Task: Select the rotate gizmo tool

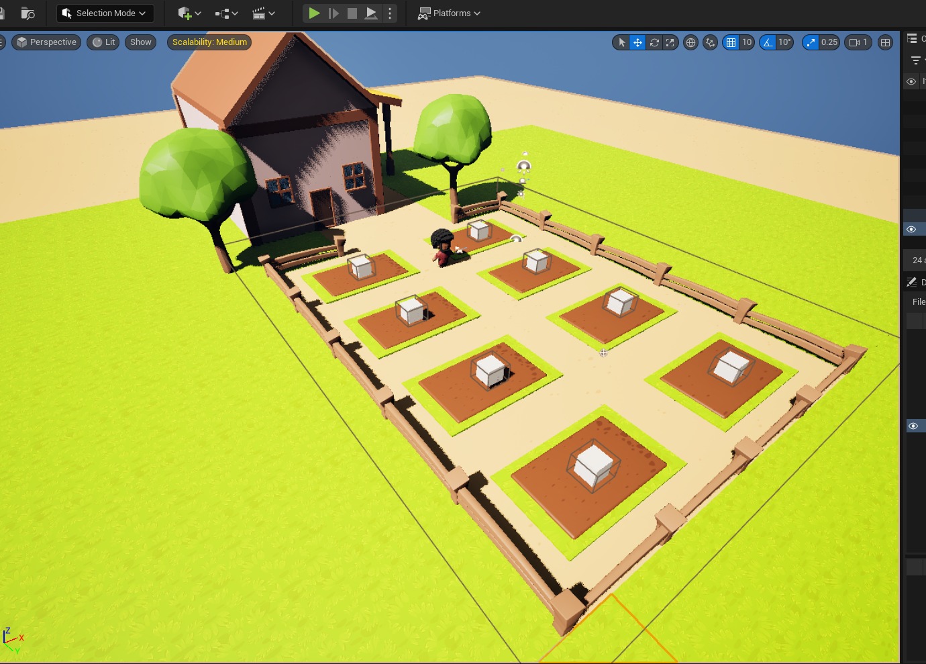Action: point(654,42)
